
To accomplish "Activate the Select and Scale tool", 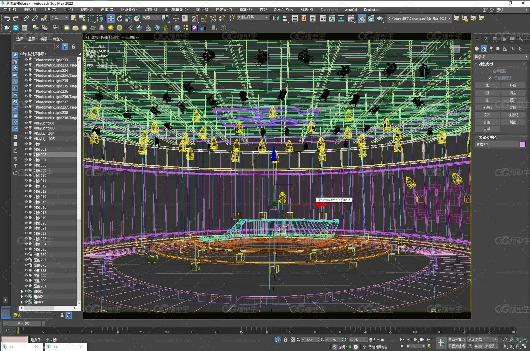I will tap(129, 18).
